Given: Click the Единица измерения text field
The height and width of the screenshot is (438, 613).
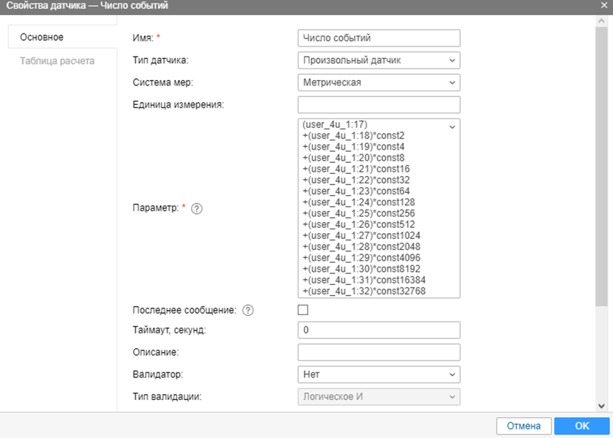Looking at the screenshot, I should [x=378, y=105].
